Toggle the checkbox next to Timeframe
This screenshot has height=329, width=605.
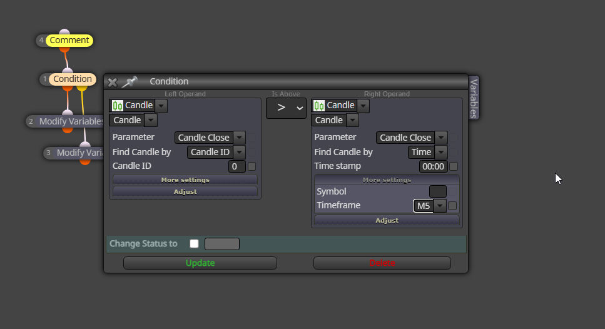click(x=452, y=206)
